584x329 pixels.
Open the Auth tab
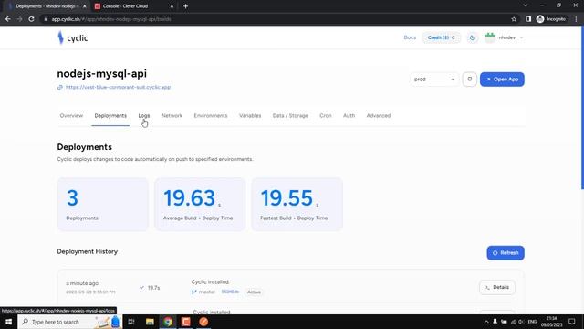349,116
